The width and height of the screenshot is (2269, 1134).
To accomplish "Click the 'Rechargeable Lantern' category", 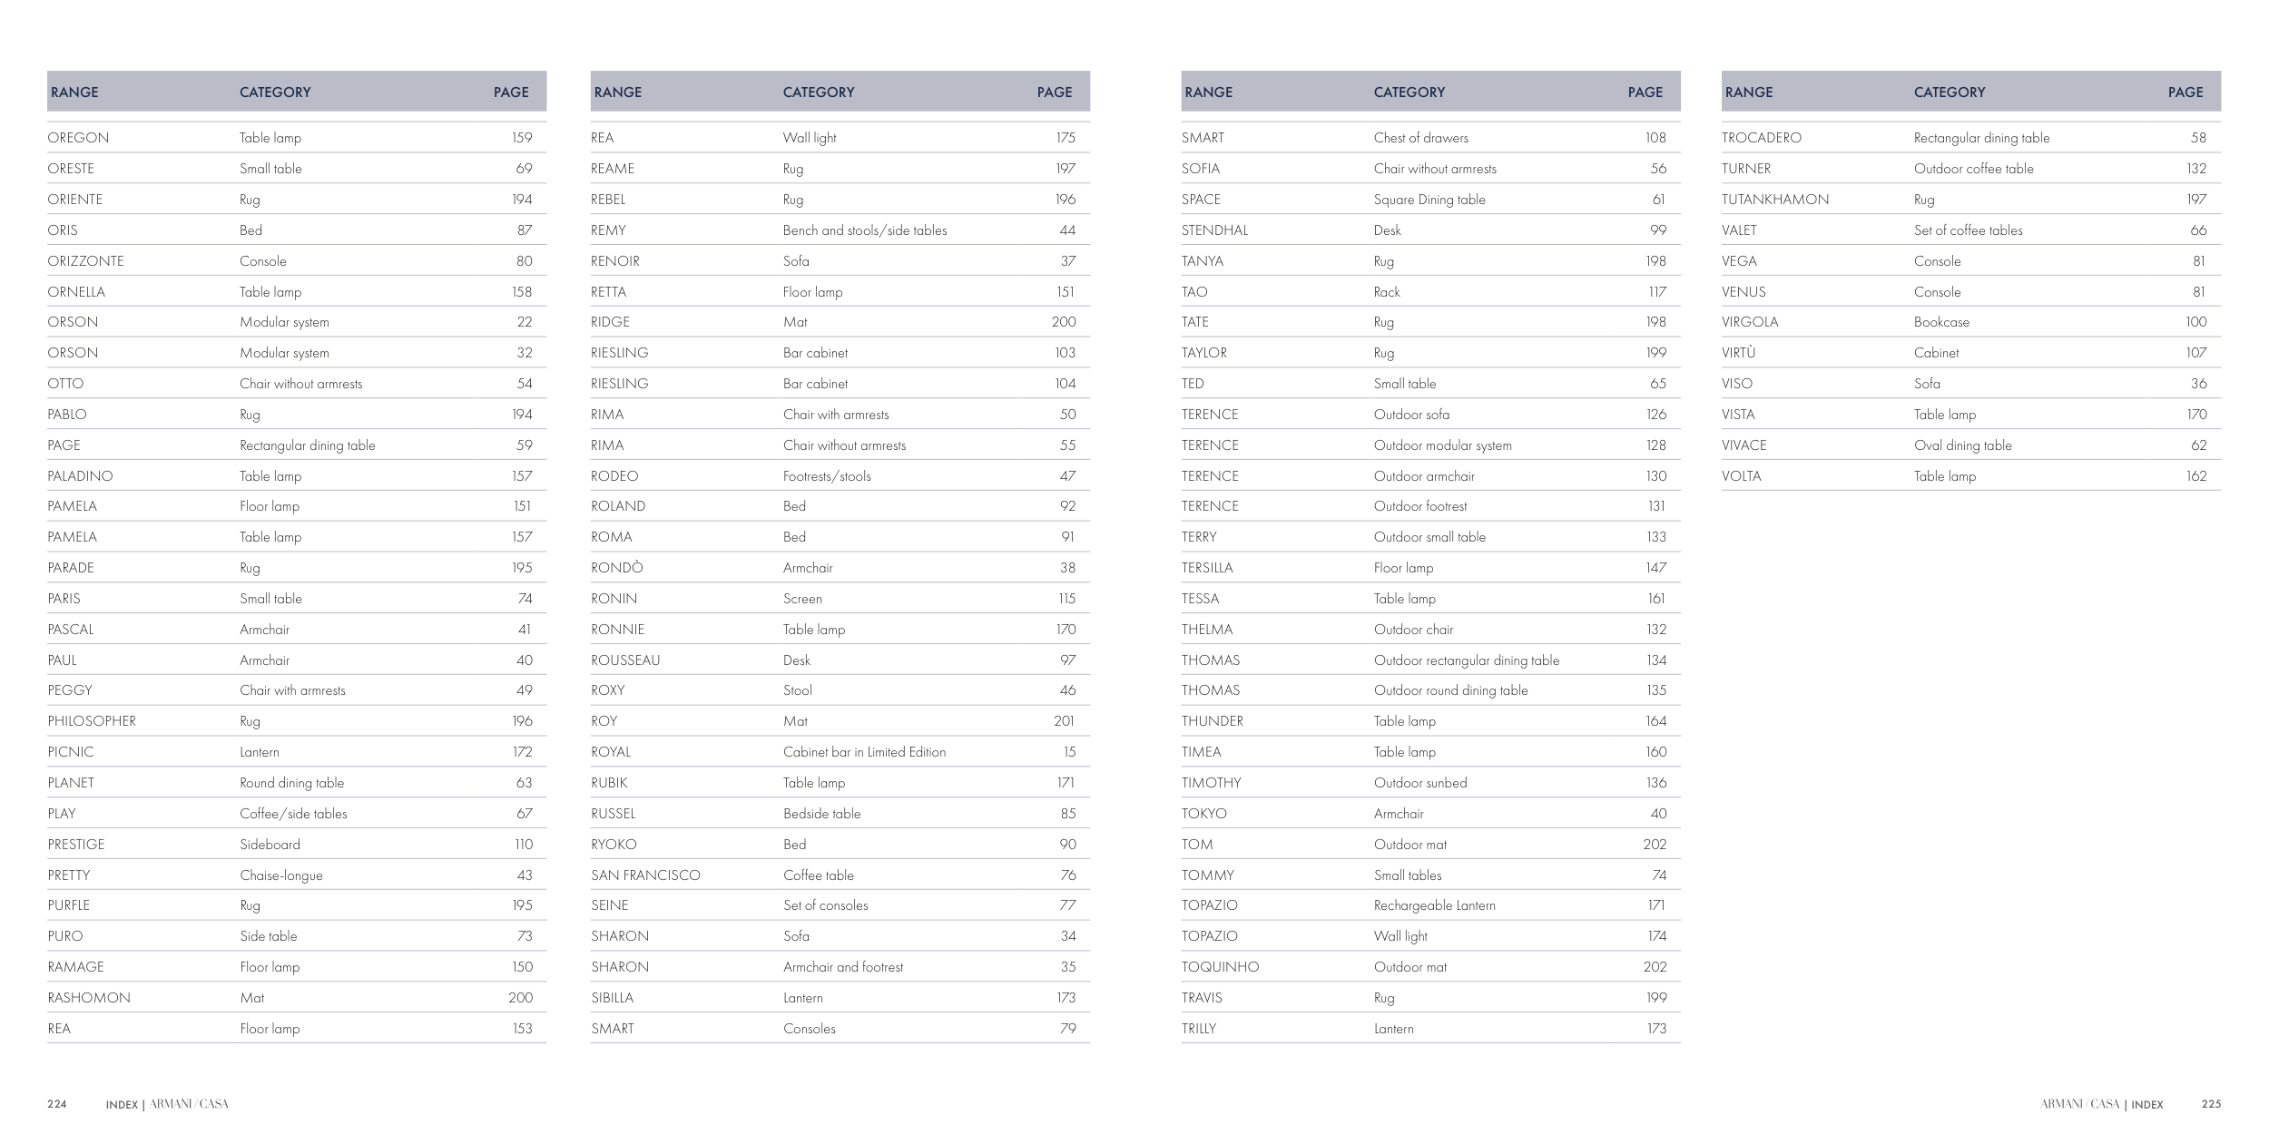I will (1434, 905).
